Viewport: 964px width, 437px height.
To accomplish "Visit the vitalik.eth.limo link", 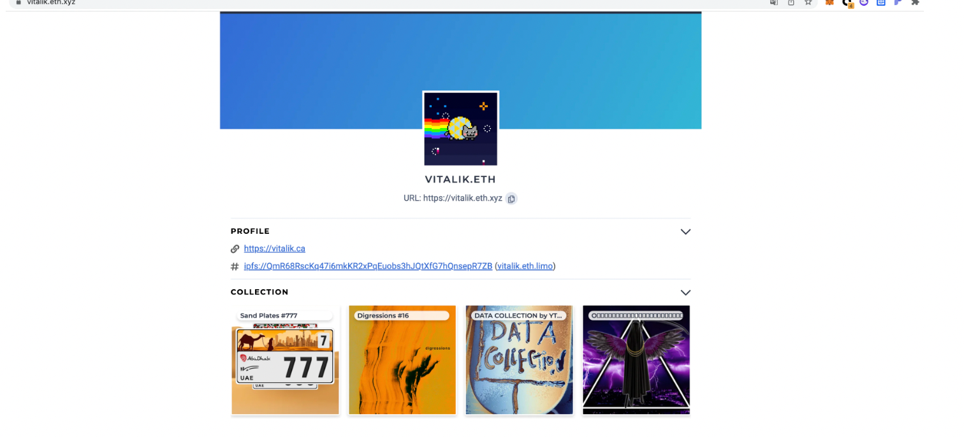I will coord(525,266).
